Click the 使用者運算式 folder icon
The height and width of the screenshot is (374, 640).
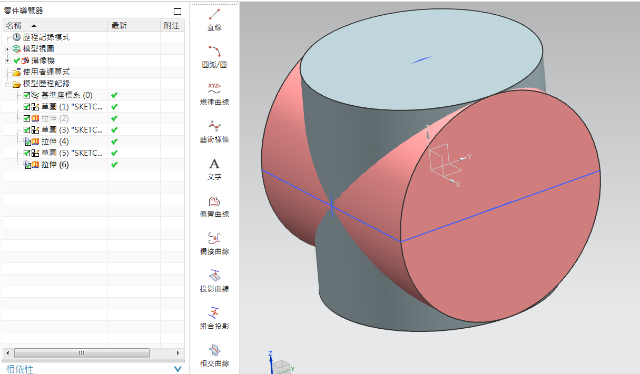click(x=17, y=72)
